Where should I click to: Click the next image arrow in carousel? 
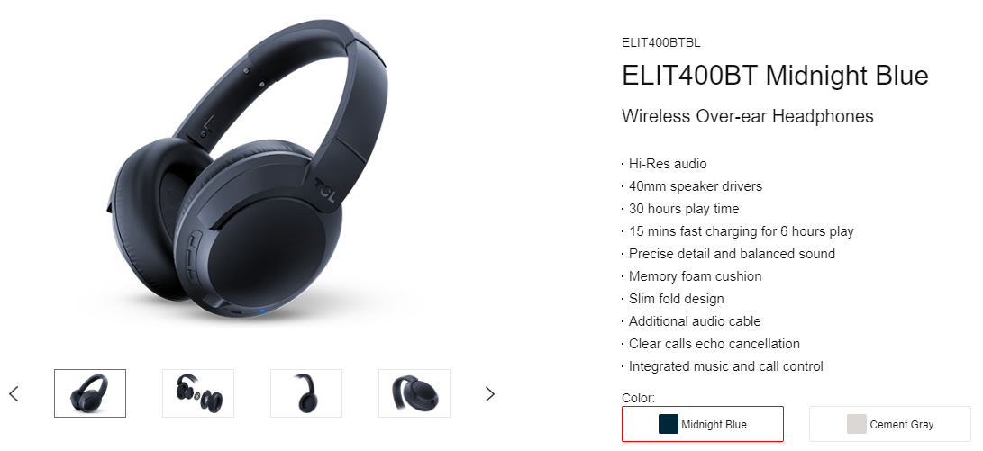coord(489,394)
